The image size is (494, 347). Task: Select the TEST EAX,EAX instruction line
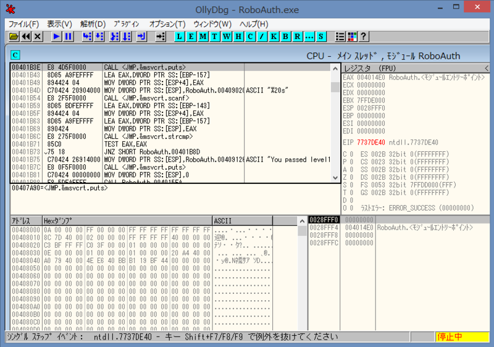coord(170,144)
